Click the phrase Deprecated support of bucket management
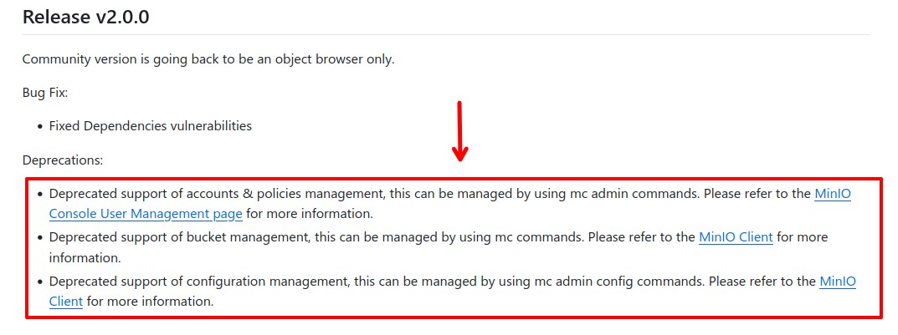 coord(180,236)
